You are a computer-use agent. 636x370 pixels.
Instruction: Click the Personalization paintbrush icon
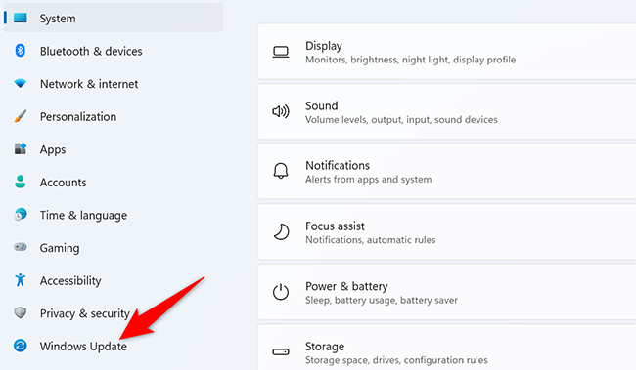tap(20, 116)
